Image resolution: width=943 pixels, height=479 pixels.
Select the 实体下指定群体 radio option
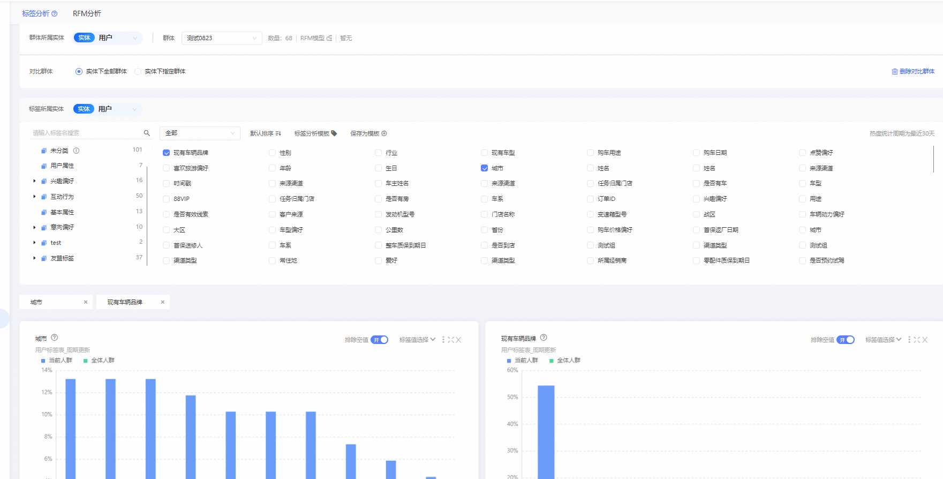coord(138,71)
